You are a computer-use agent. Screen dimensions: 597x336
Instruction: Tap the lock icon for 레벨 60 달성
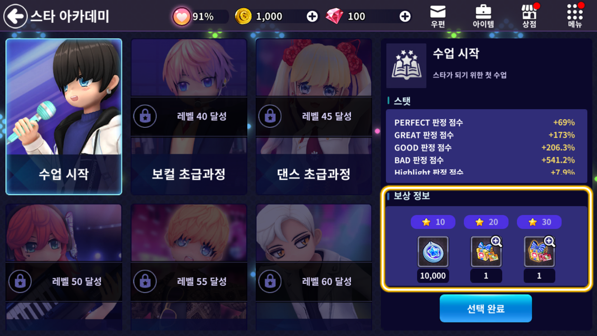pos(270,282)
